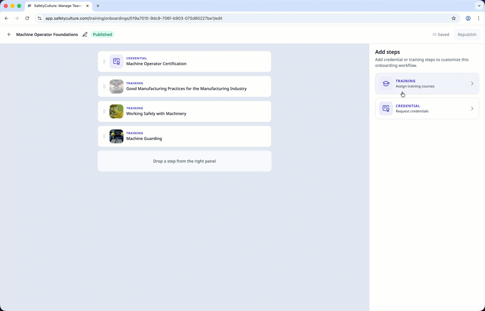Click the back arrow beside Machine Operator Foundations
The image size is (485, 311).
tap(9, 35)
